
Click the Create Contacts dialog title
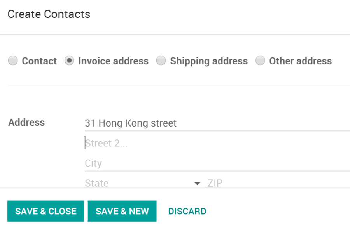coord(48,14)
